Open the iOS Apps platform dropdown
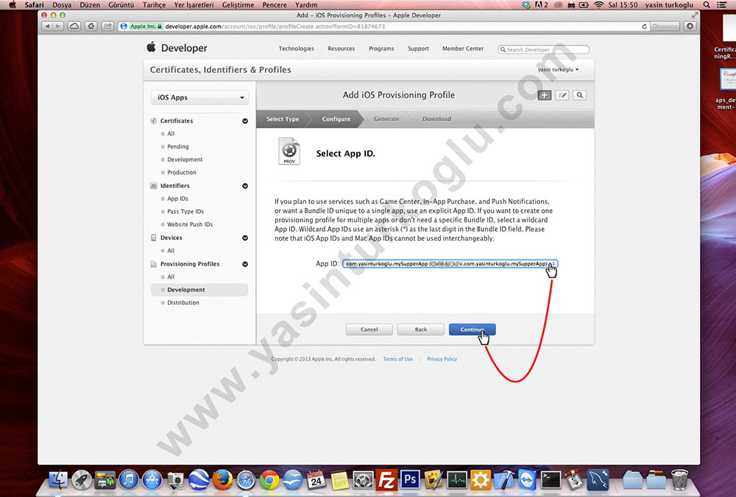The width and height of the screenshot is (736, 497). coord(200,97)
